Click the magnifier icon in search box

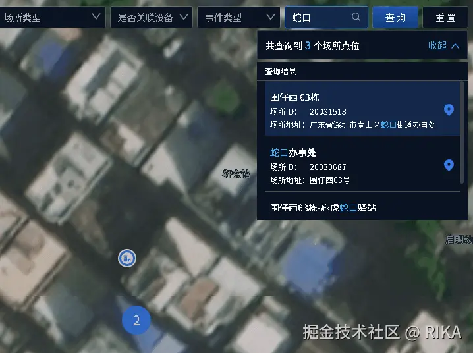coord(356,17)
